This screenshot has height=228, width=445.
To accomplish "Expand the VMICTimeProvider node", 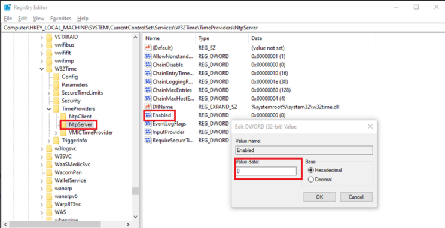I will coord(56,133).
